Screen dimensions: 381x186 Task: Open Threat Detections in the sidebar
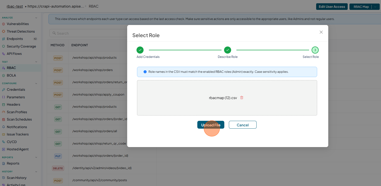pos(20,31)
